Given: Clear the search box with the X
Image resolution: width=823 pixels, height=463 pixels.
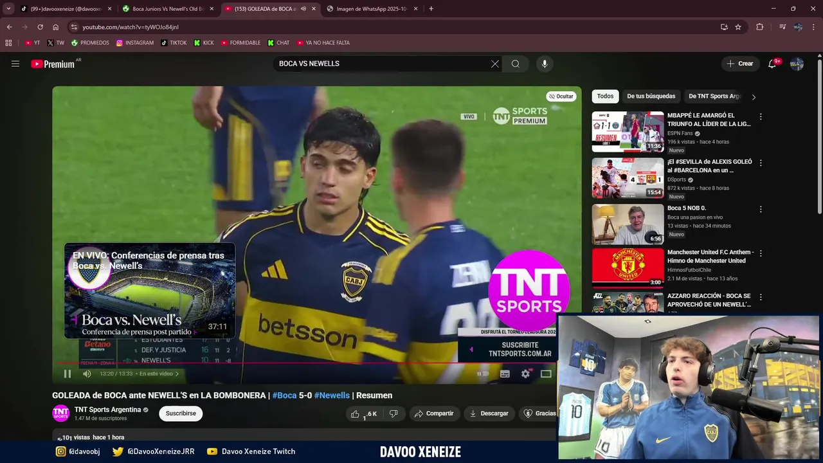Looking at the screenshot, I should [495, 64].
